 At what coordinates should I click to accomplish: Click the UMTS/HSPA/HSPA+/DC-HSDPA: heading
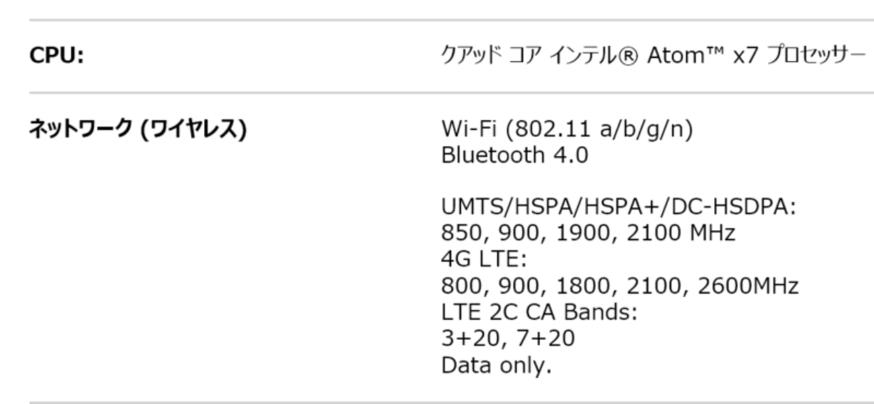click(618, 208)
